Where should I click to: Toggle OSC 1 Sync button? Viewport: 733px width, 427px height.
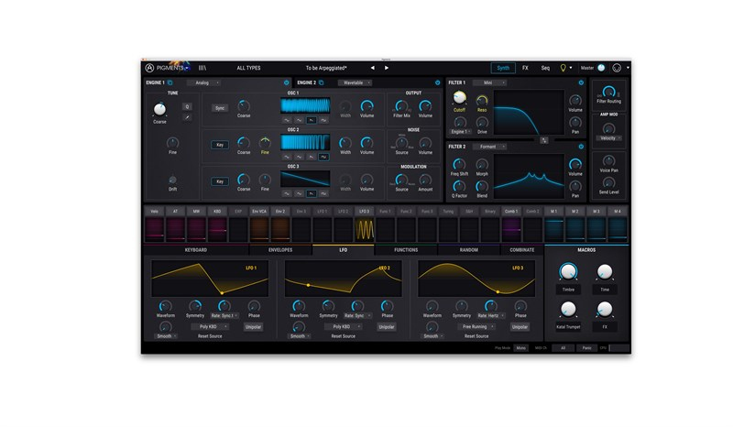(220, 108)
